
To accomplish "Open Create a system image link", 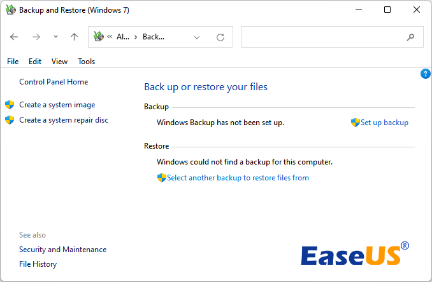I will (x=57, y=105).
